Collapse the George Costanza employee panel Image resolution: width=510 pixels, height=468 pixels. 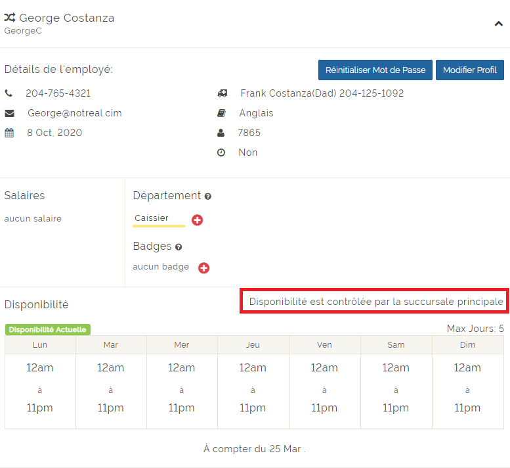coord(498,24)
